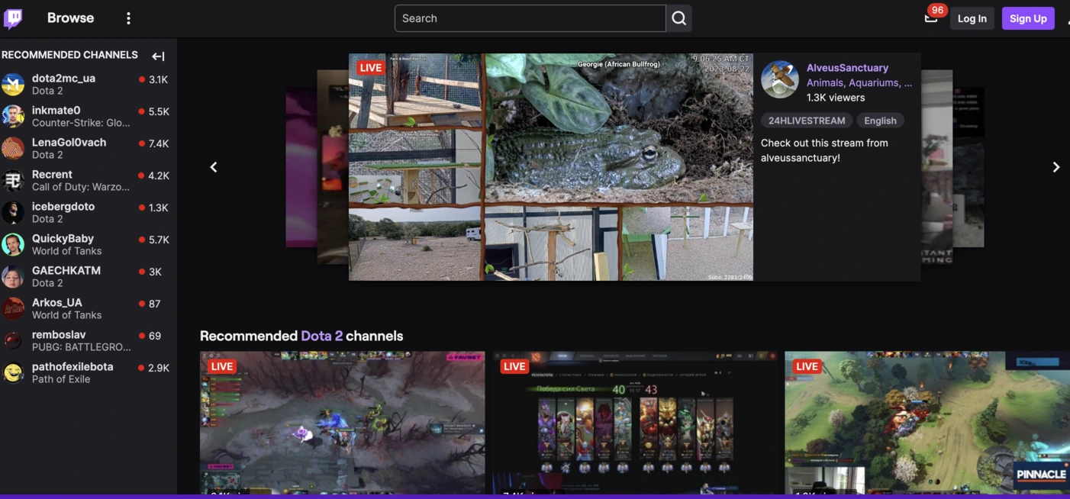
Task: Open AlveusSanctuary profile avatar
Action: click(780, 79)
